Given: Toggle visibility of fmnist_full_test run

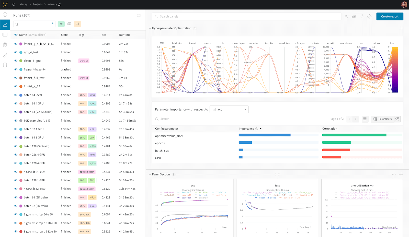Looking at the screenshot, I should pos(16,78).
